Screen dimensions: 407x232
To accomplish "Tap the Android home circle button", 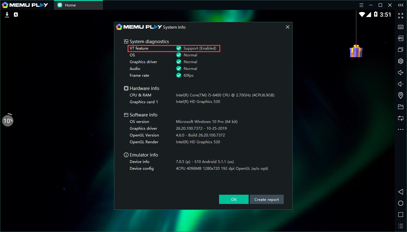I will click(401, 203).
